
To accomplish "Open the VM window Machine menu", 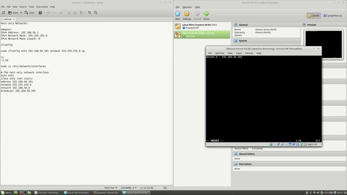I will [220, 53].
